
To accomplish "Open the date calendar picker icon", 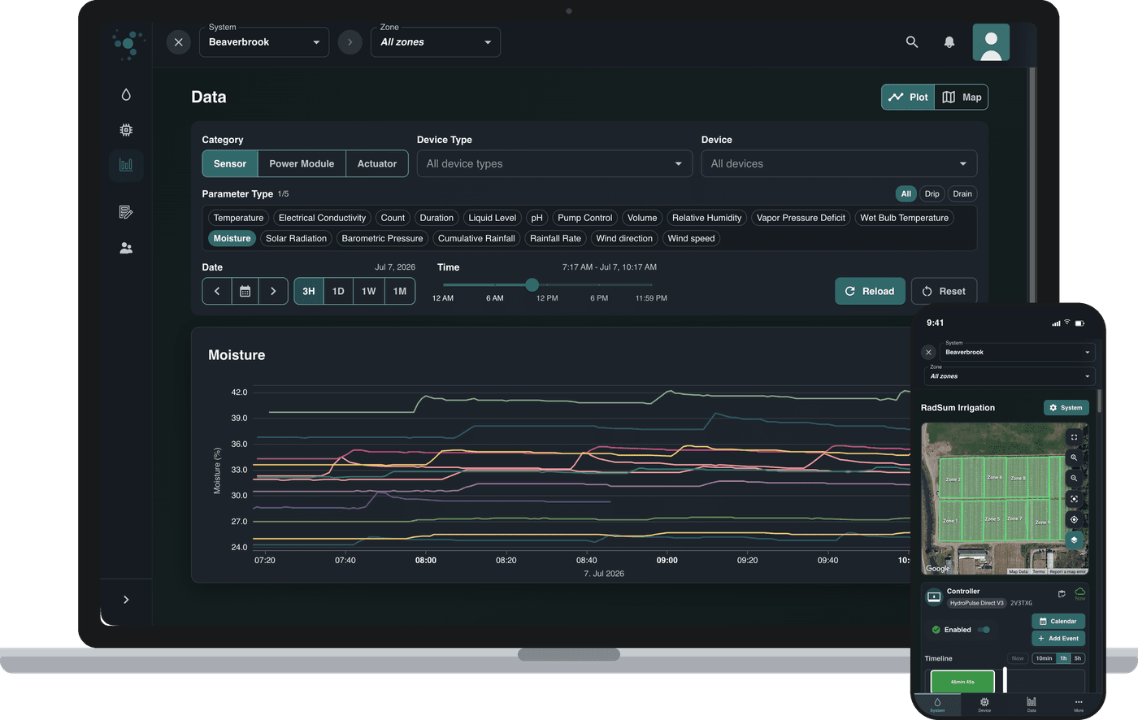I will [245, 292].
